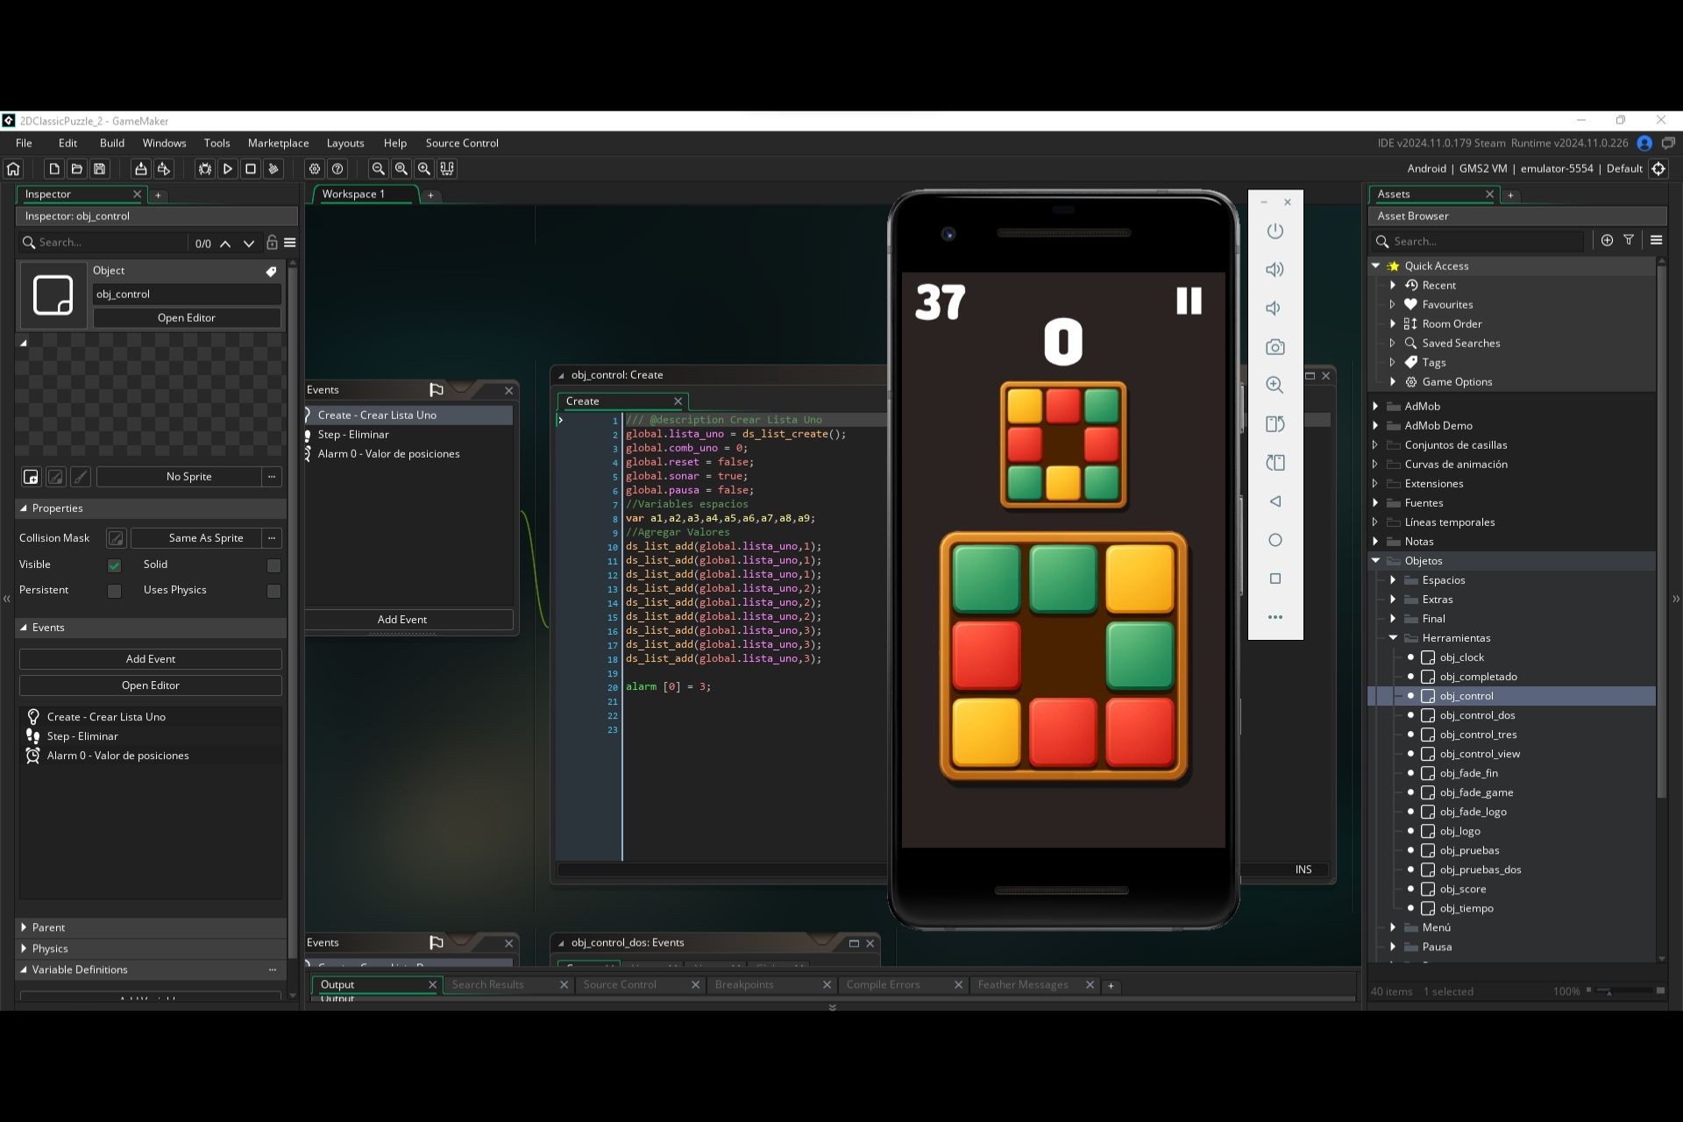Enable the Solid checkbox
The height and width of the screenshot is (1122, 1683).
273,565
